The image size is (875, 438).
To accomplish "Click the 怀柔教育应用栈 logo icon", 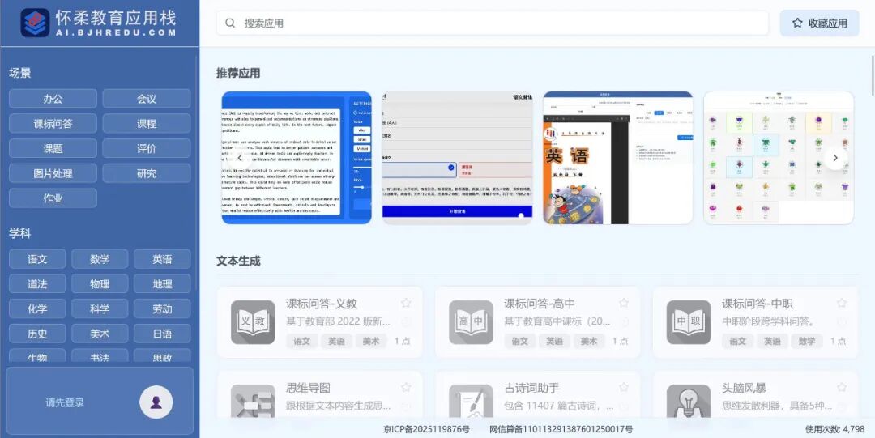I will click(x=35, y=23).
